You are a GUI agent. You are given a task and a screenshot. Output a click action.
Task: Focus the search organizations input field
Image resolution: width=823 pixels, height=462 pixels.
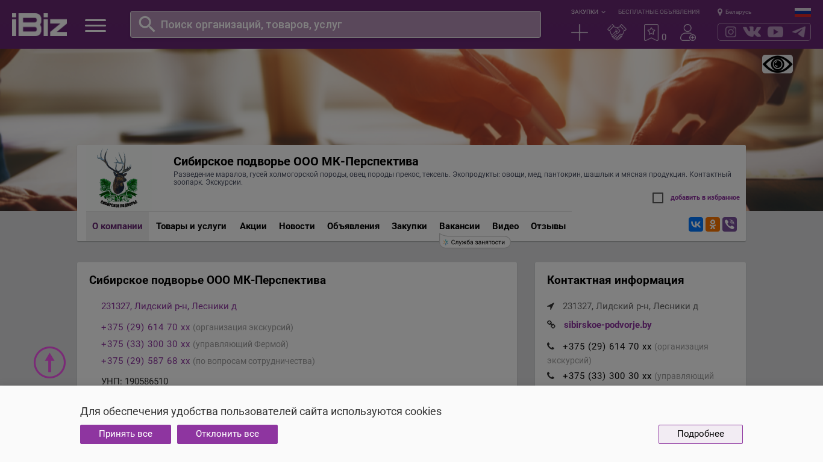coord(336,24)
